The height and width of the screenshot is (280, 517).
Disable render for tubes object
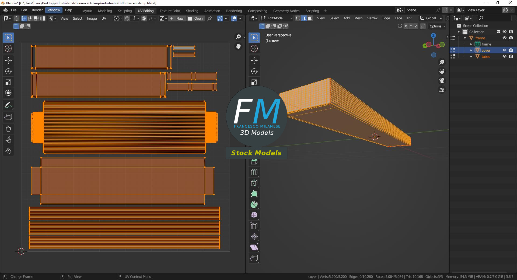click(x=511, y=56)
